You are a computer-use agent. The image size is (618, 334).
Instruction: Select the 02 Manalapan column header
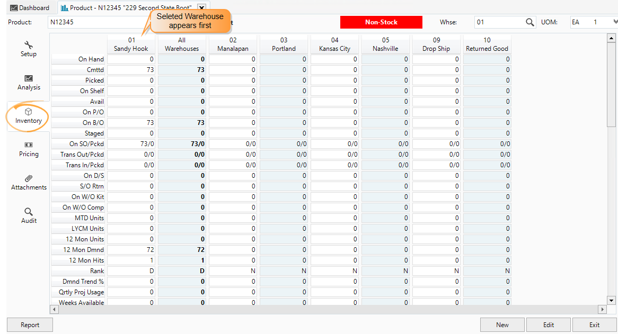pyautogui.click(x=233, y=44)
